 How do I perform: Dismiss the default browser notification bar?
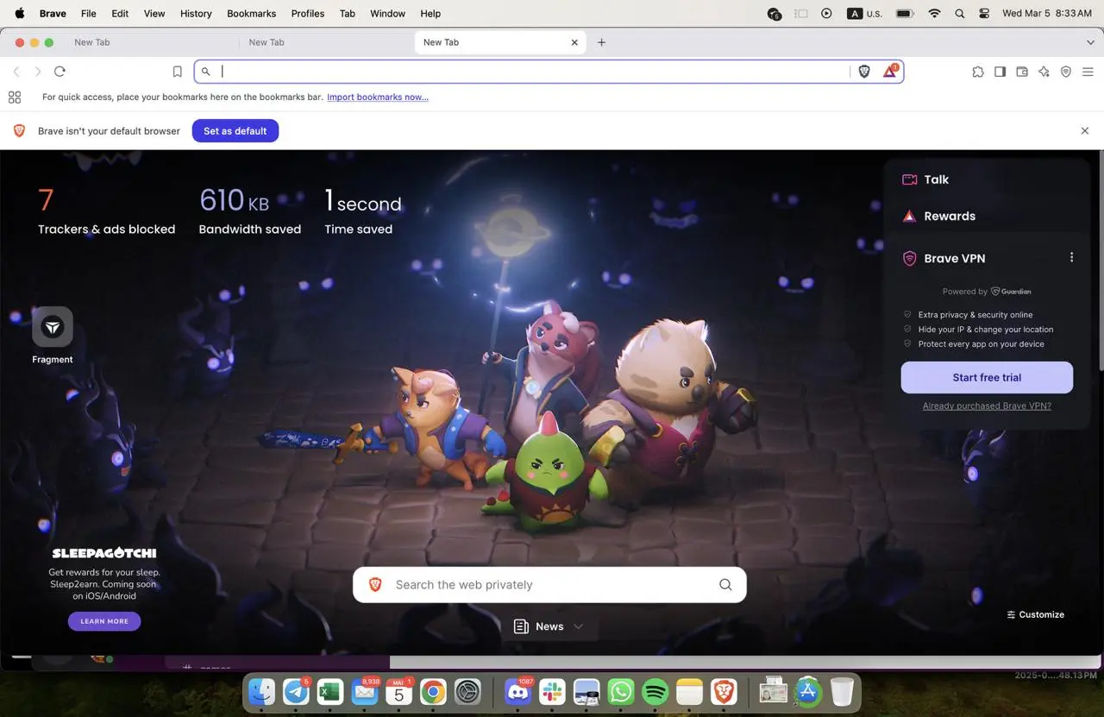pyautogui.click(x=1085, y=131)
